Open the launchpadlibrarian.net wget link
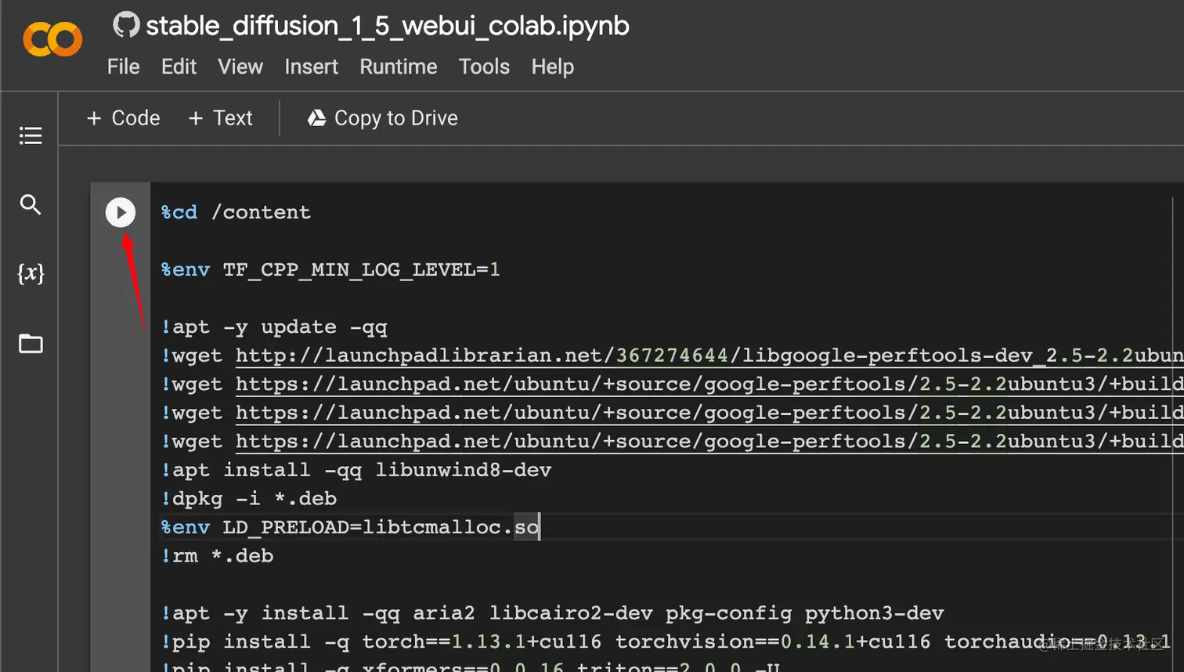Image resolution: width=1184 pixels, height=672 pixels. pyautogui.click(x=709, y=356)
